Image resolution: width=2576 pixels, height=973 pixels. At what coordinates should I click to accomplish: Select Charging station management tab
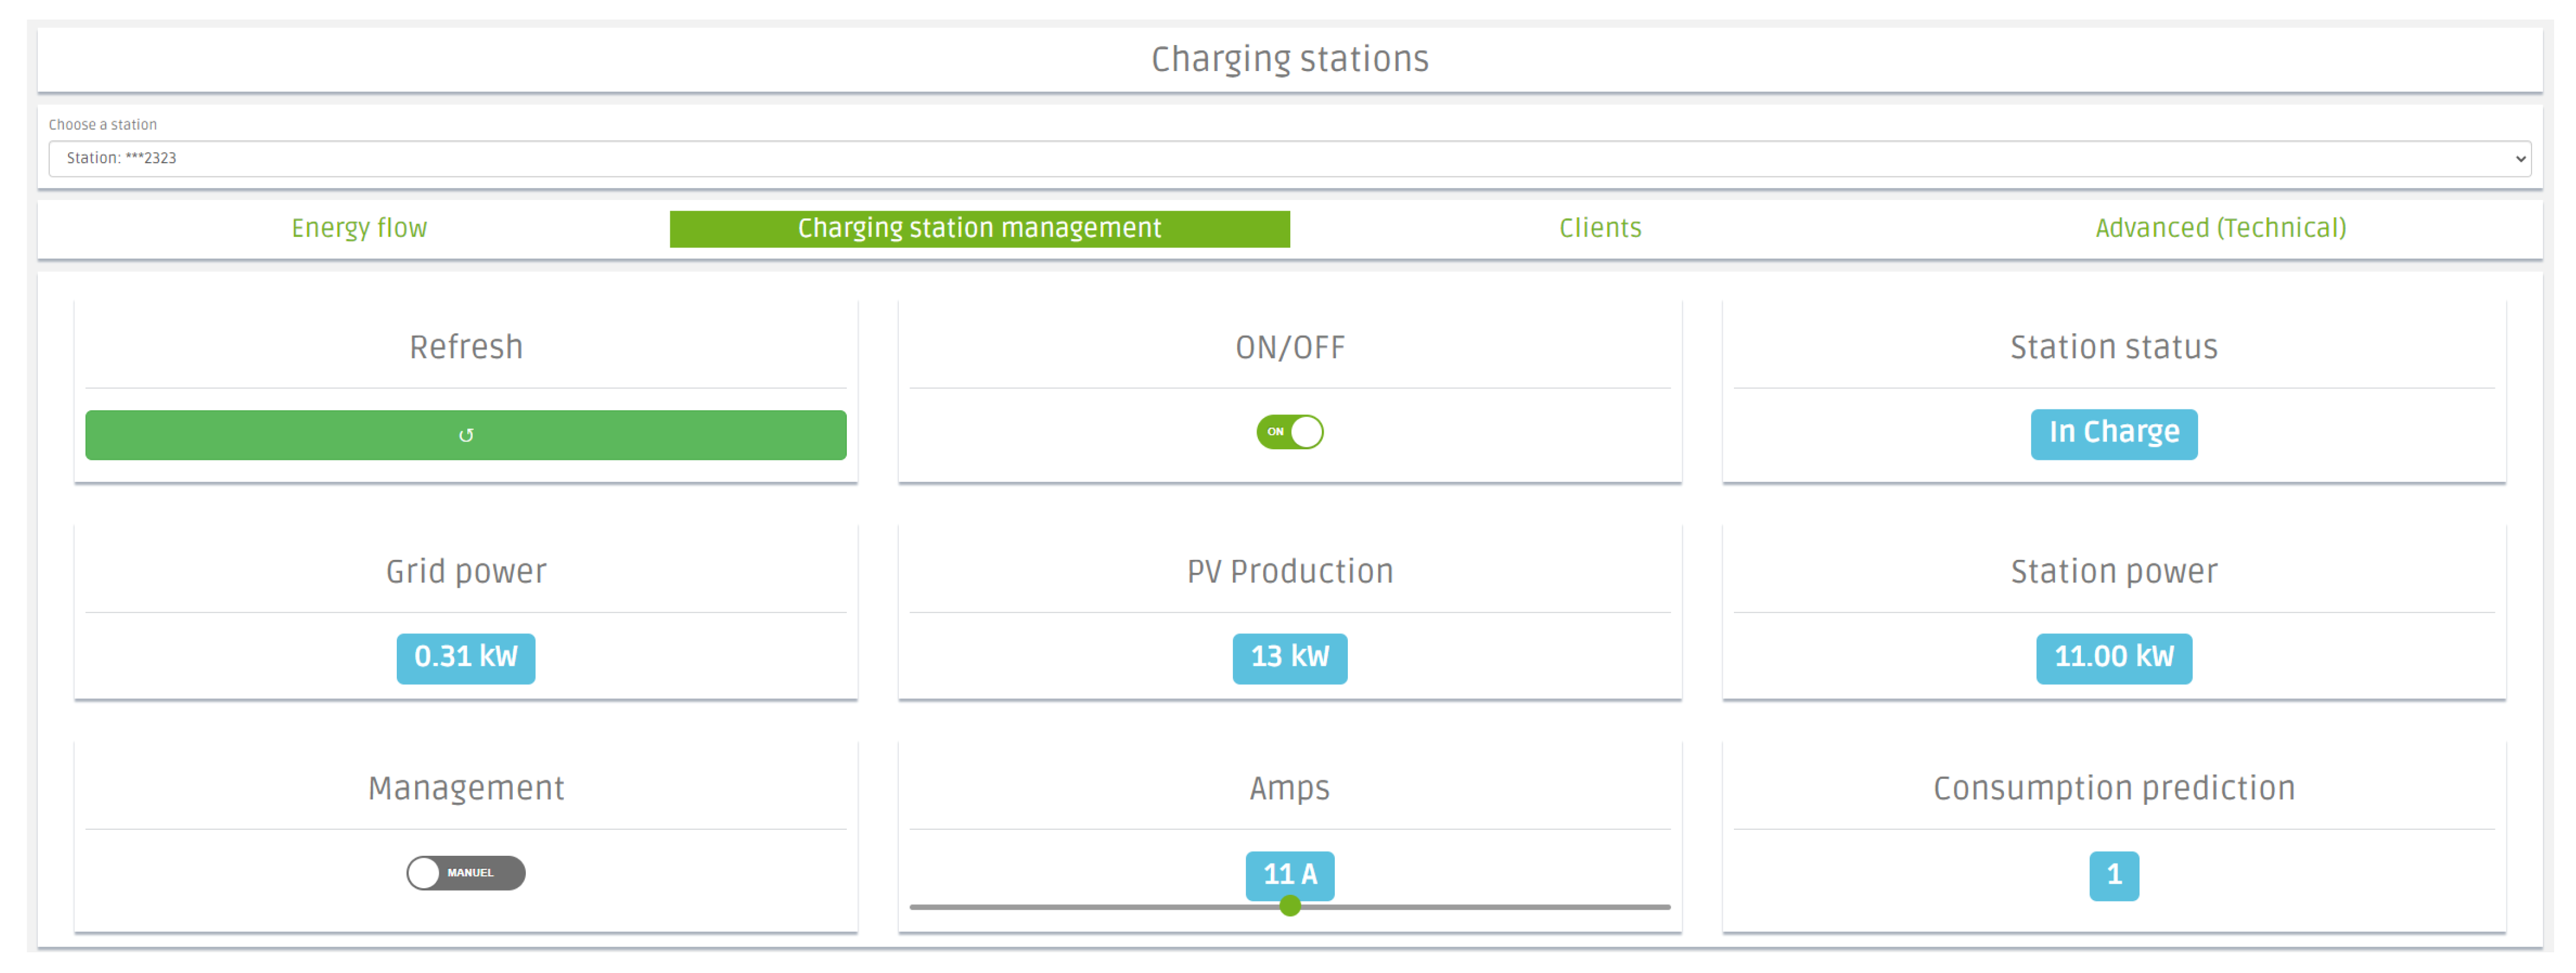979,229
